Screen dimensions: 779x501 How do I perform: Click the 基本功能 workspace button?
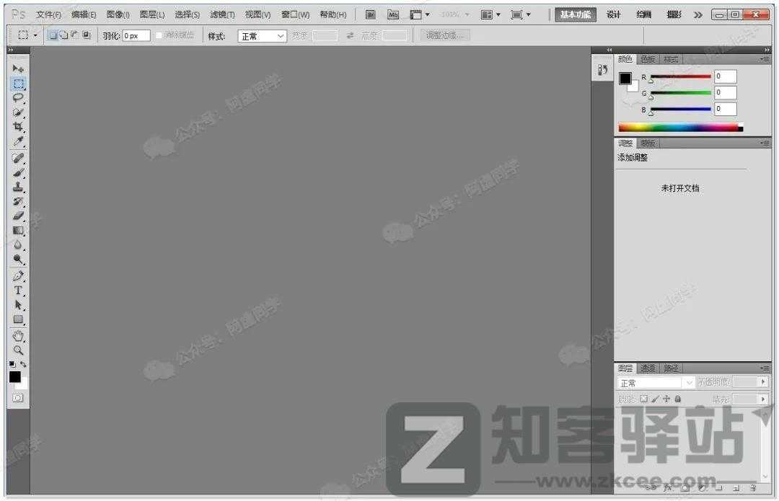click(575, 14)
